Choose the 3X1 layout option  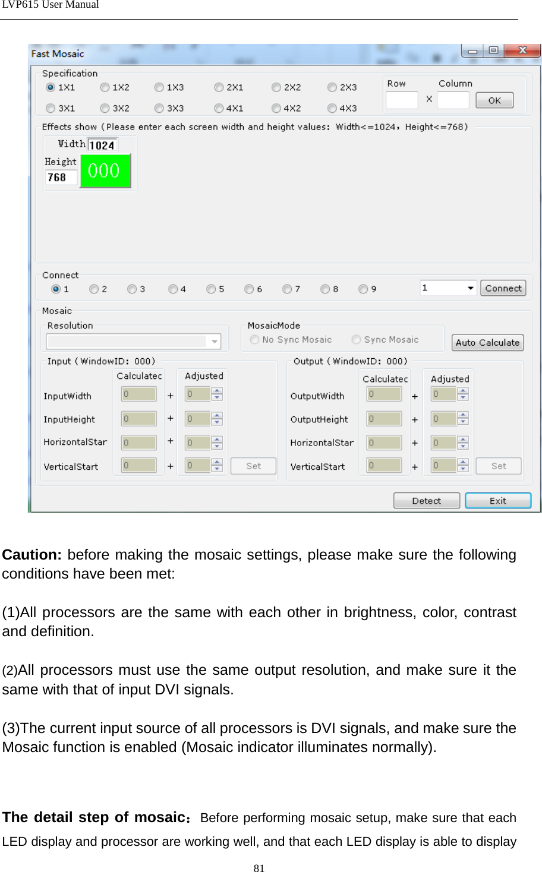coord(51,108)
